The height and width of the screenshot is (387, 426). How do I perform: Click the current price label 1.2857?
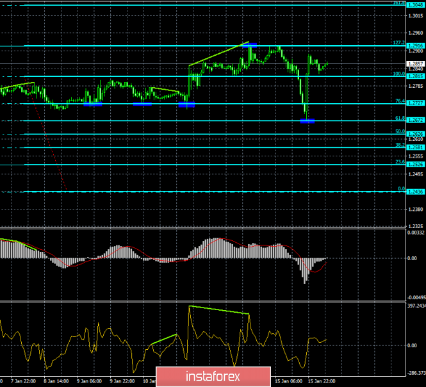416,64
